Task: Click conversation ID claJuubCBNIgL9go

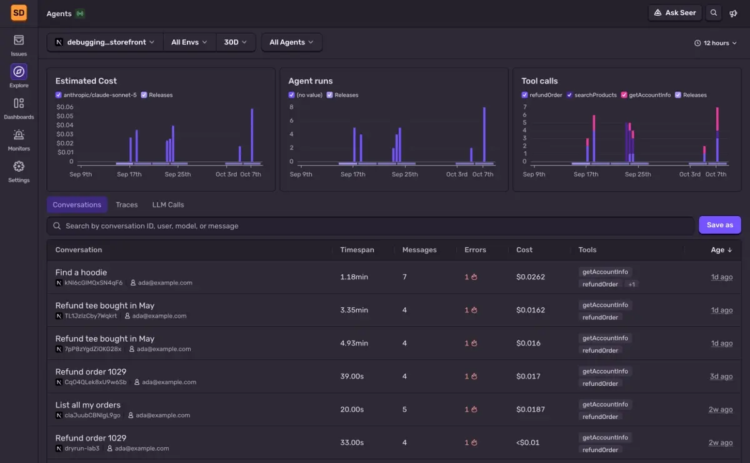Action: [x=92, y=416]
